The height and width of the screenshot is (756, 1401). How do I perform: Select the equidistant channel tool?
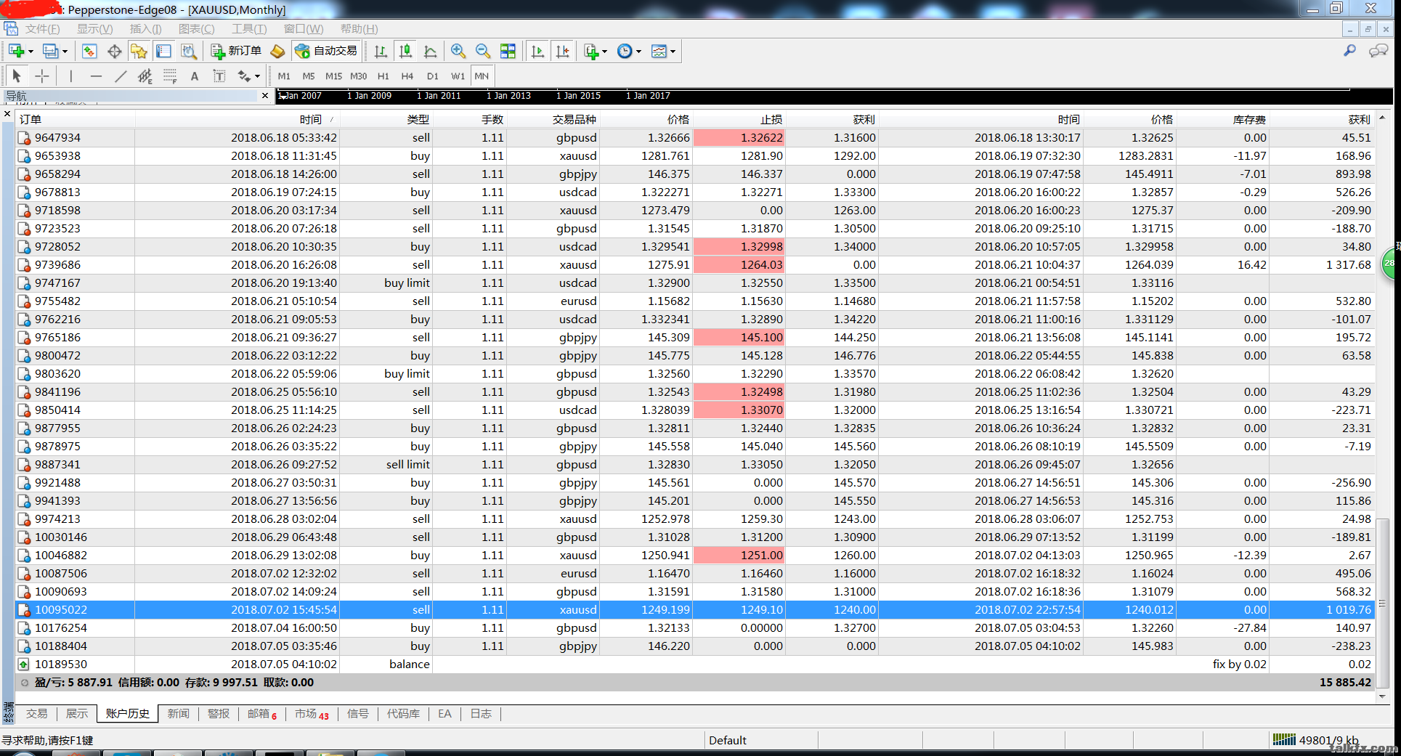[x=145, y=76]
